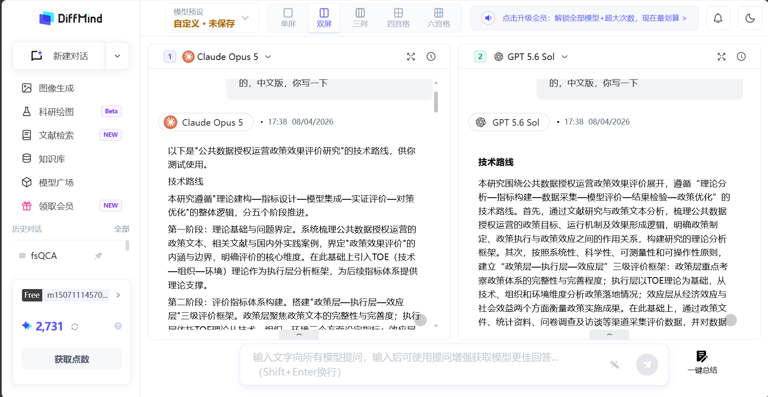768x397 pixels.
Task: Switch to 六宫格 layout
Action: 439,18
